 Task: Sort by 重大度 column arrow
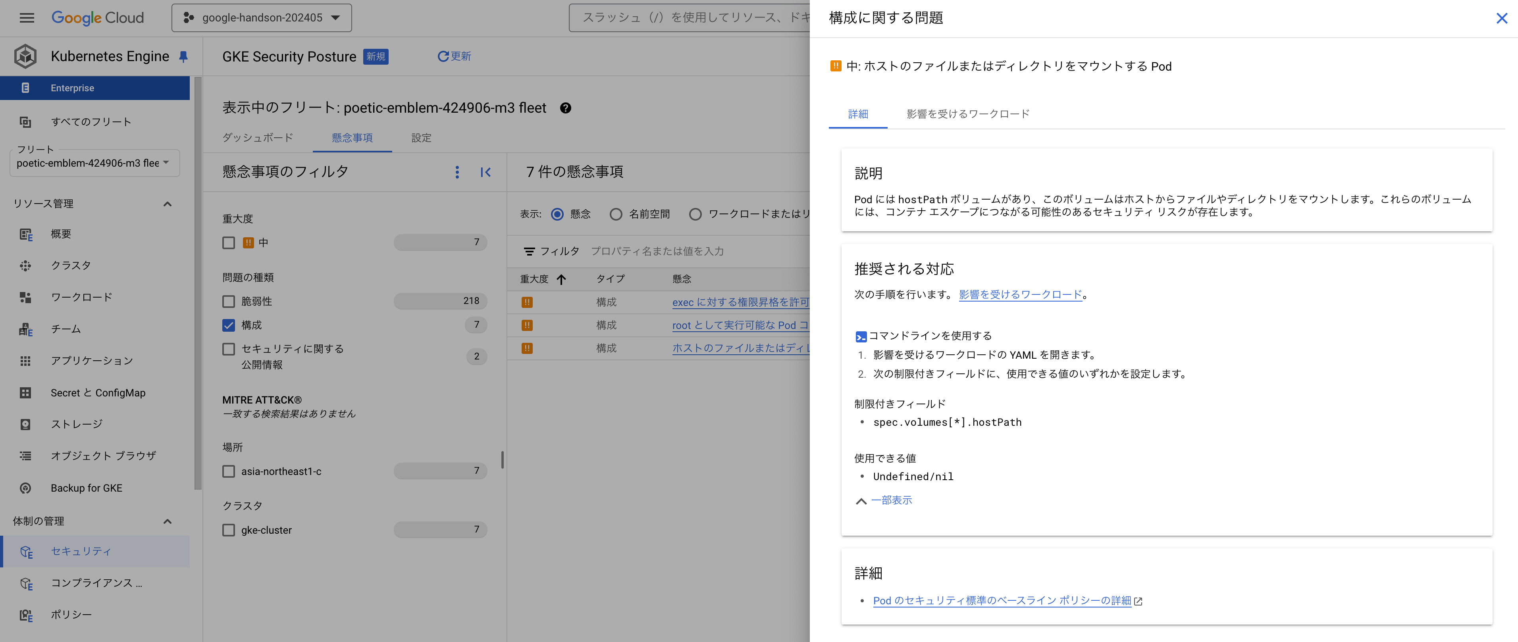pos(561,279)
